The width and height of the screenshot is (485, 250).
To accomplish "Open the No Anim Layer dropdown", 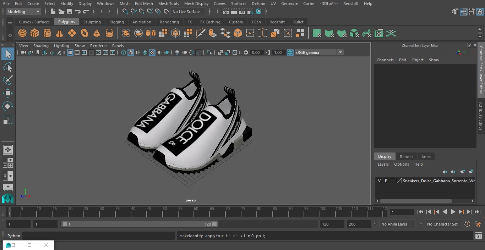I will coord(397,224).
